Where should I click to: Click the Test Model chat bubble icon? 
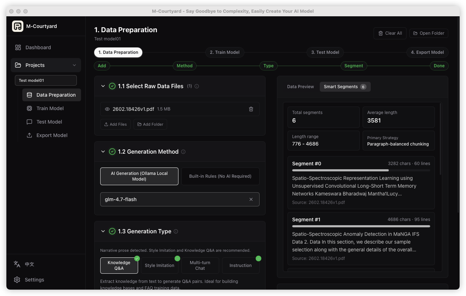tap(29, 122)
